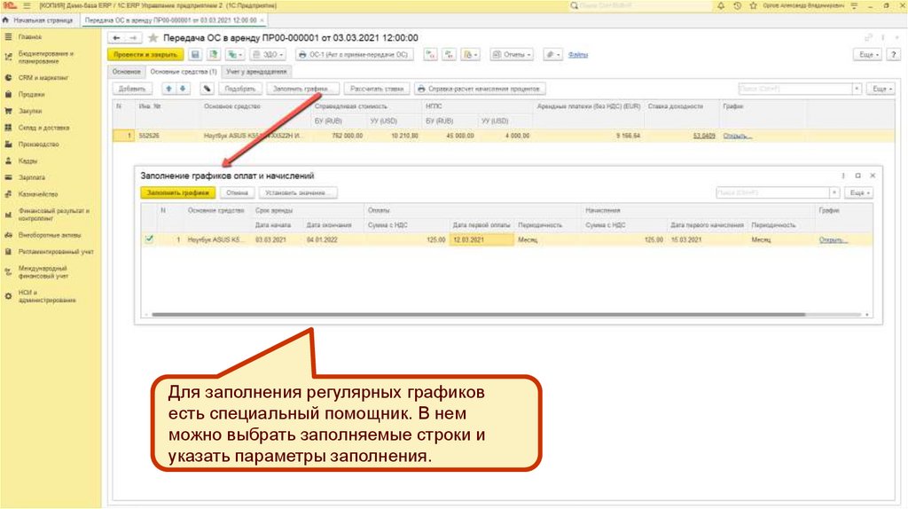This screenshot has width=908, height=509.
Task: Click Заполнить графики in table toolbar
Action: tap(302, 89)
